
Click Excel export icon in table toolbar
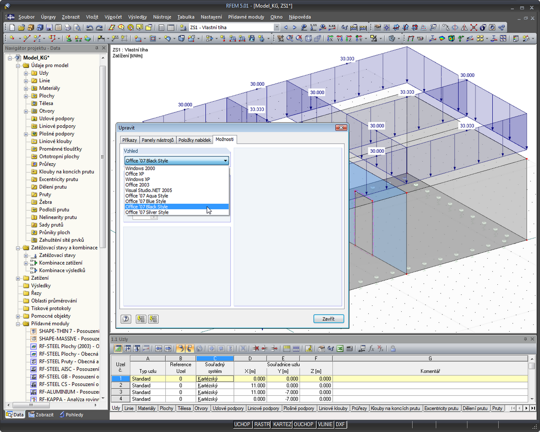340,349
